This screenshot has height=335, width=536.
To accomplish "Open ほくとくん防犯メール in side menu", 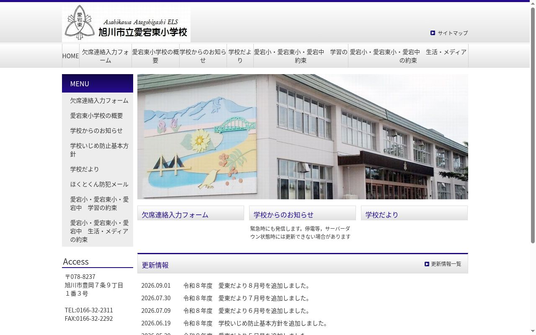I will (99, 184).
